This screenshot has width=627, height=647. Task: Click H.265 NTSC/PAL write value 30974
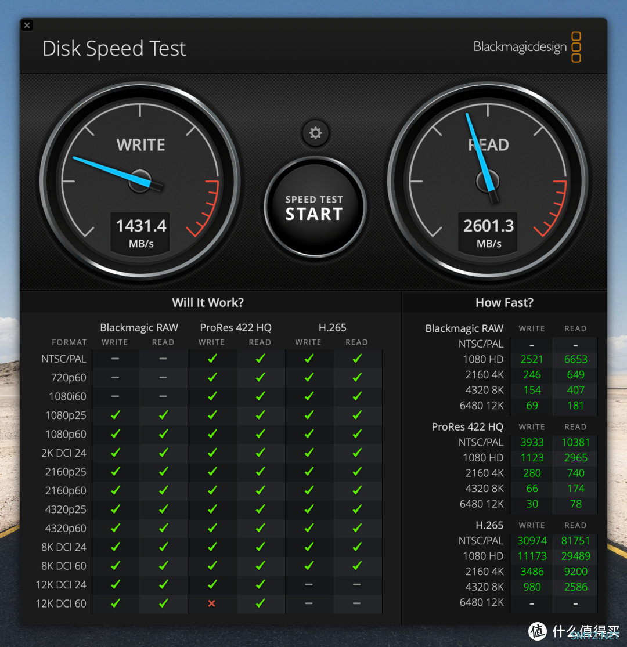click(532, 541)
